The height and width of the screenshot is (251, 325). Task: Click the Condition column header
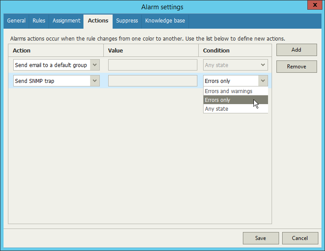click(235, 51)
